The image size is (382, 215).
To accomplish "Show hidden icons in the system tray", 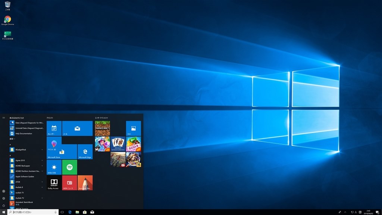I will (345, 212).
